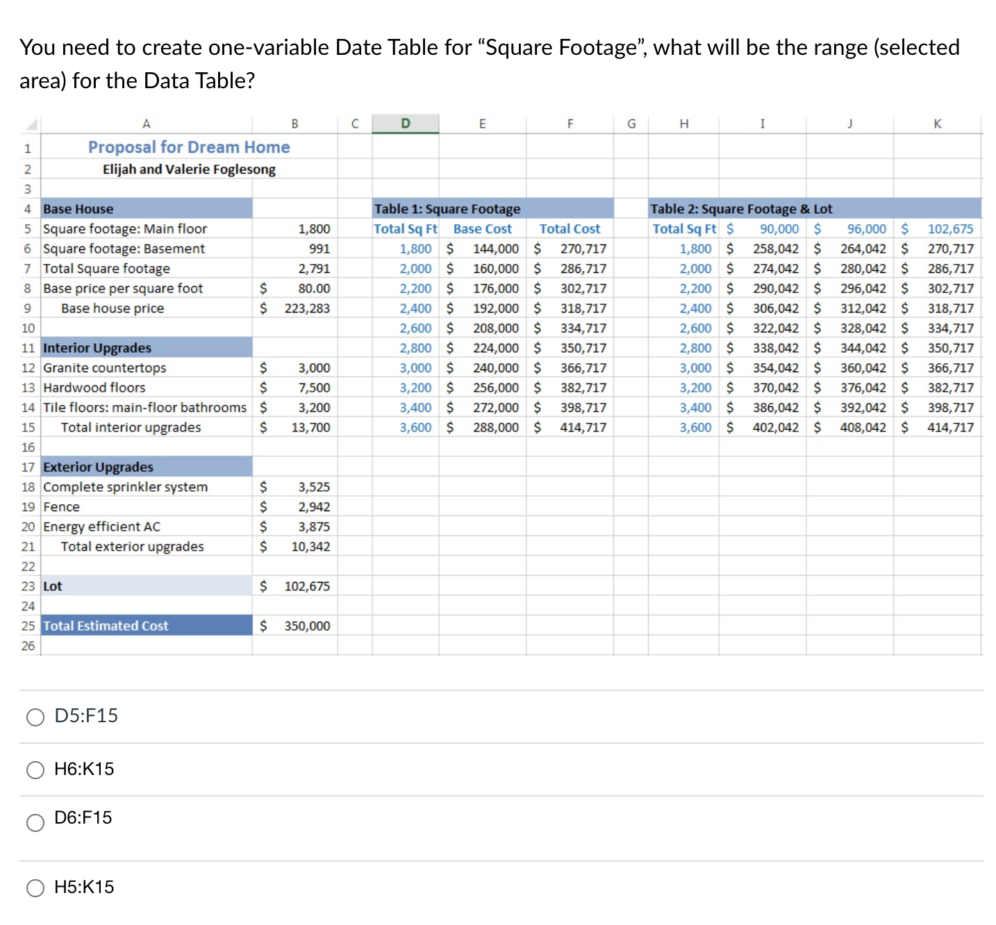The height and width of the screenshot is (925, 996).
Task: Click the 'Base house price' label
Action: pyautogui.click(x=113, y=308)
